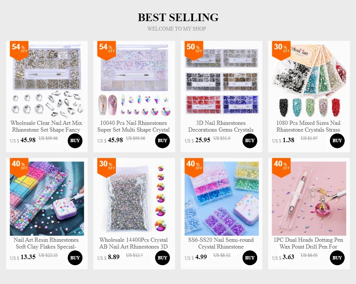Open the dotting pen on pink image
Image resolution: width=356 pixels, height=284 pixels.
click(x=309, y=198)
